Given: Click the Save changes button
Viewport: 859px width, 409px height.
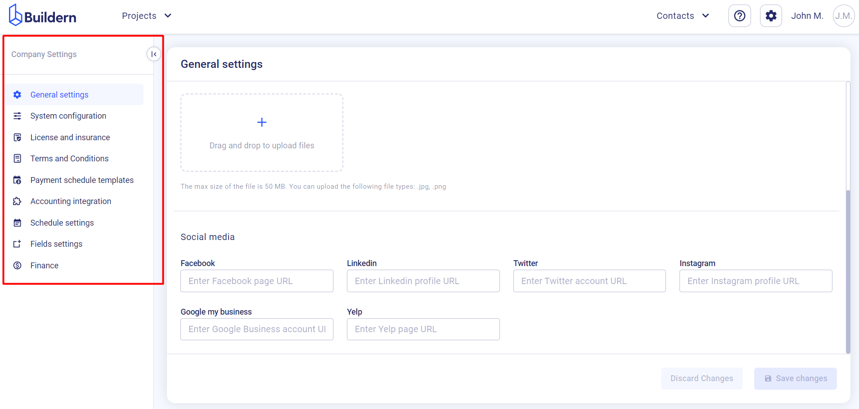Looking at the screenshot, I should click(x=795, y=378).
